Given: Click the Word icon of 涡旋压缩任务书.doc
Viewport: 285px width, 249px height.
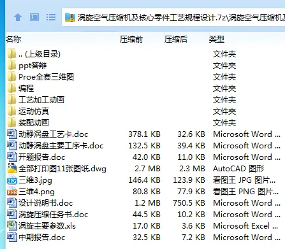Looking at the screenshot, I should coord(12,215).
